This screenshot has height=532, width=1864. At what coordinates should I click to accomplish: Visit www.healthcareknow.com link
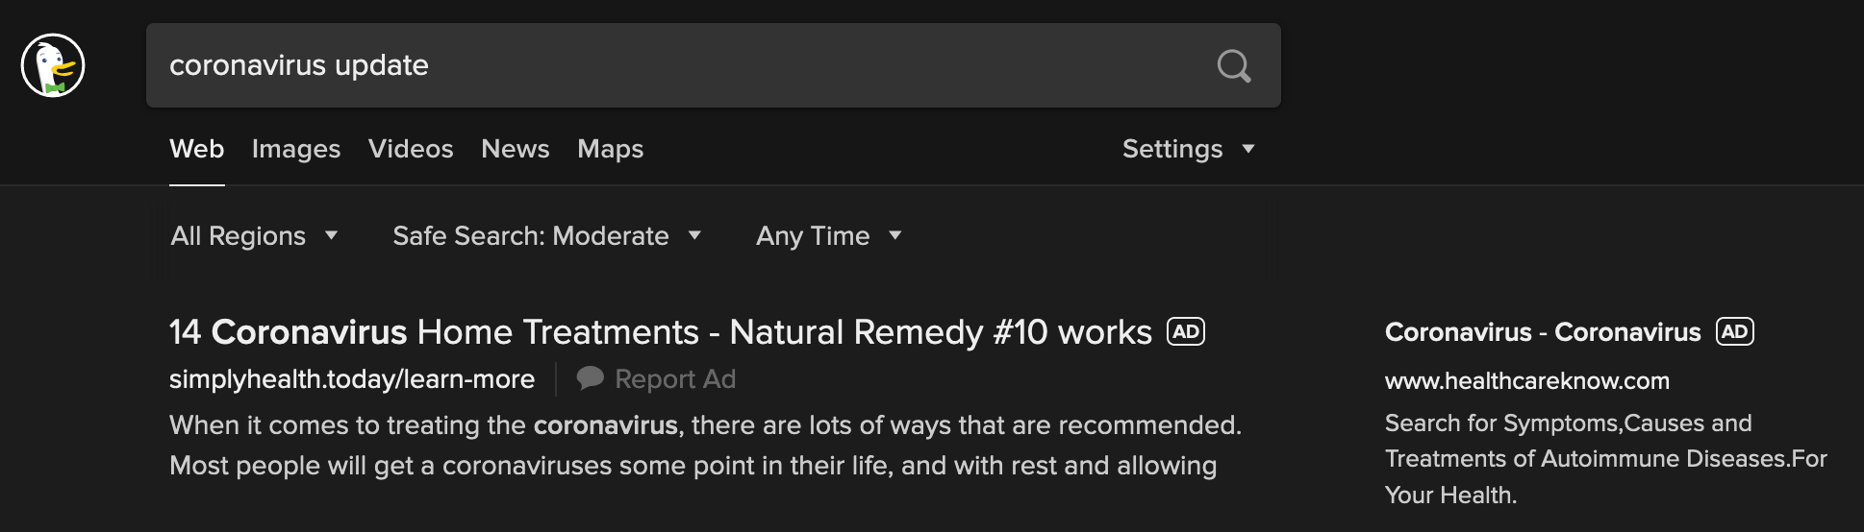click(1526, 381)
